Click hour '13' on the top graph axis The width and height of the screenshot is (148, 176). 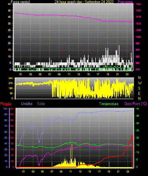78,74
